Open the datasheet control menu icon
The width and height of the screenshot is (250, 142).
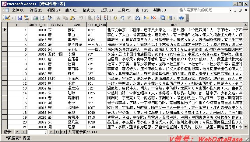[x=7, y=10]
